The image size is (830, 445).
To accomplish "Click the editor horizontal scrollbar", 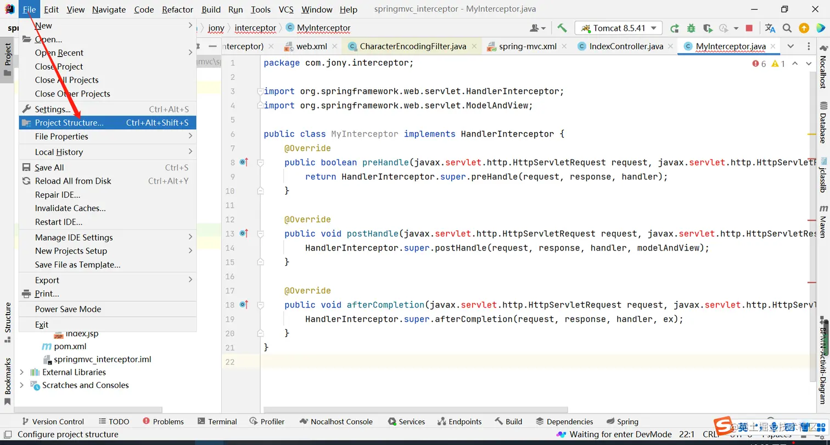I will (x=416, y=409).
